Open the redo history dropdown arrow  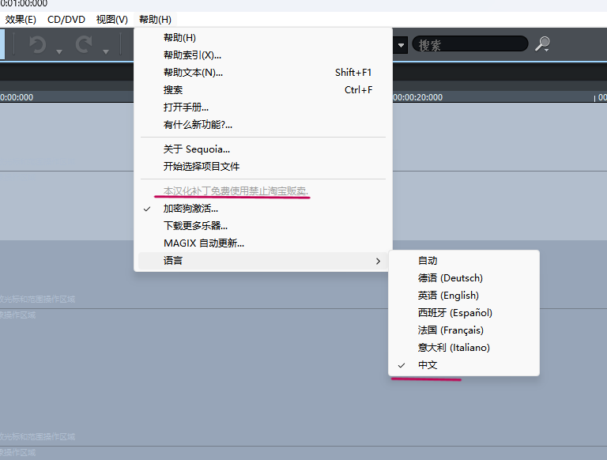click(x=106, y=51)
